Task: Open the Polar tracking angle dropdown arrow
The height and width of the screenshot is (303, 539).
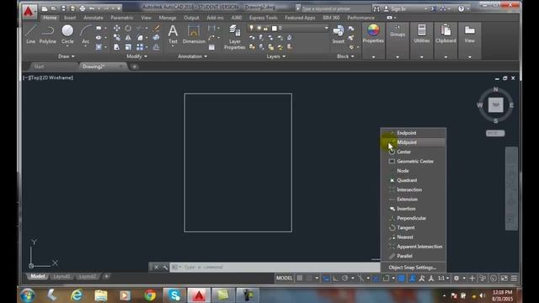Action: coord(353,279)
